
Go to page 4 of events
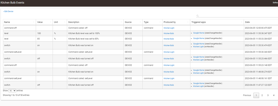(274, 95)
